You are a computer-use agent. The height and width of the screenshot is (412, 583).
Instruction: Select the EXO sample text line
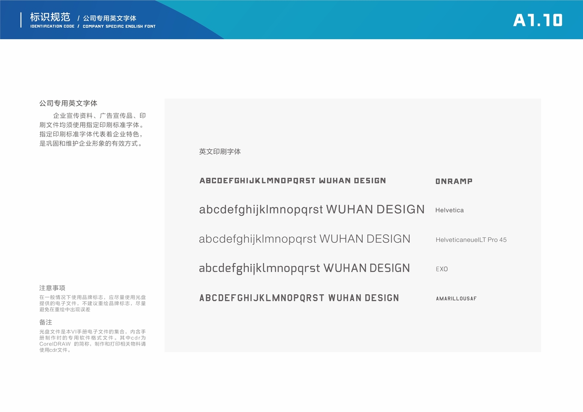304,268
